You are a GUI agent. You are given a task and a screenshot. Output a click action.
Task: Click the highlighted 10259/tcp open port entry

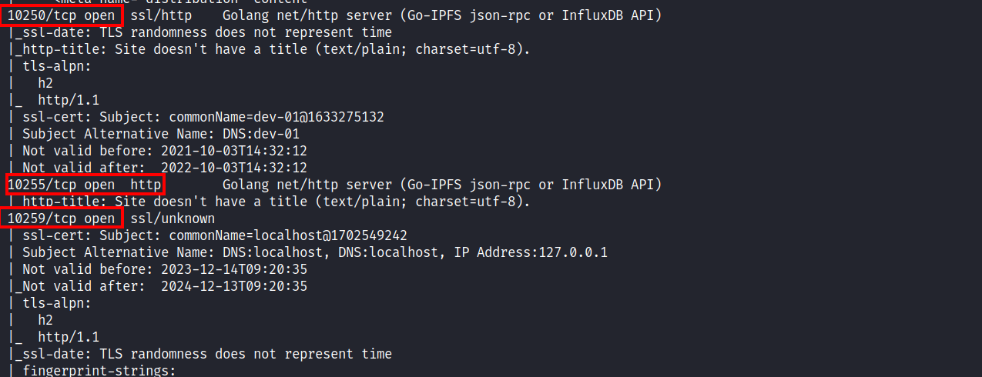pyautogui.click(x=62, y=219)
